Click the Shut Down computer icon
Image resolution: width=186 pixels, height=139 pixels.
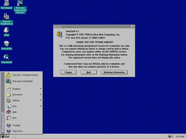click(8, 131)
